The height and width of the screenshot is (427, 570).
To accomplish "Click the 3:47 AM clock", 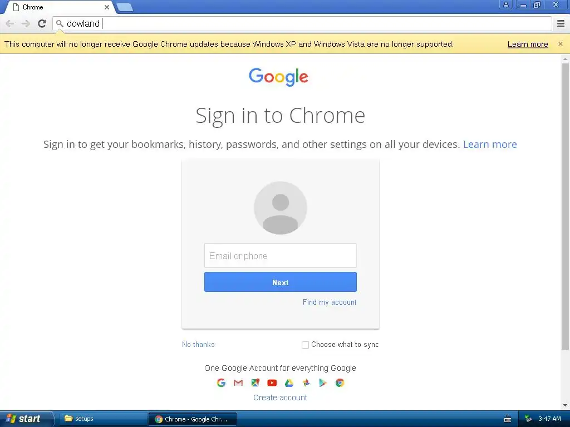I will click(x=549, y=419).
